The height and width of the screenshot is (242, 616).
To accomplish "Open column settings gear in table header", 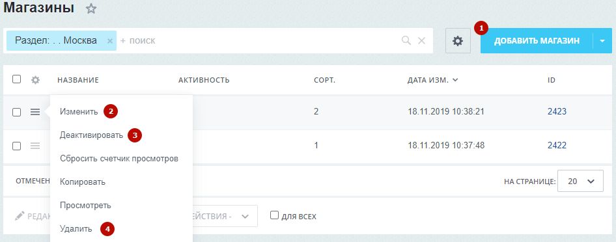I will (35, 80).
